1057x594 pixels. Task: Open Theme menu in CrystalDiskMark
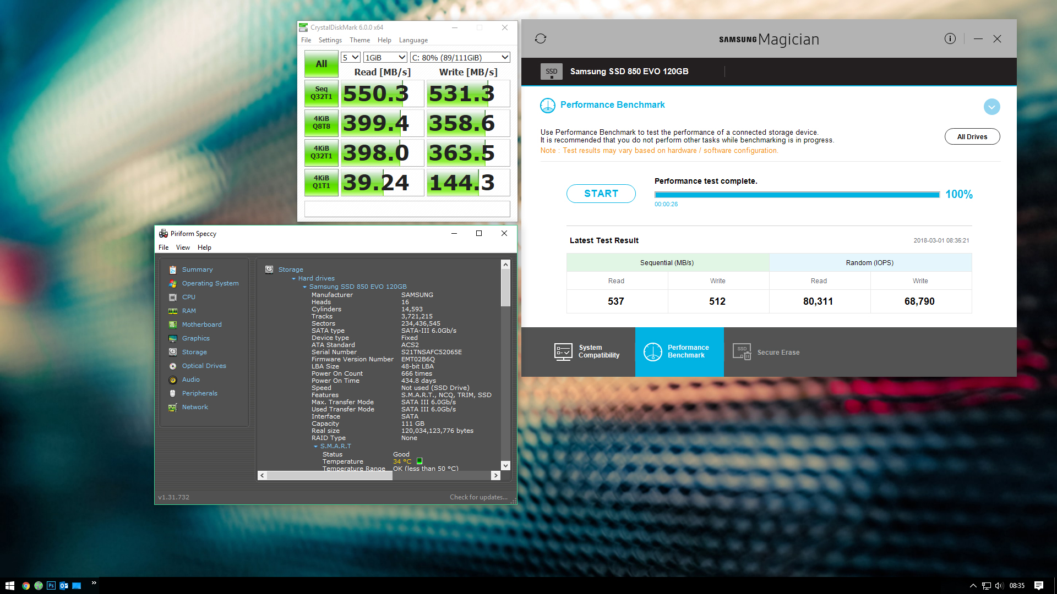359,40
